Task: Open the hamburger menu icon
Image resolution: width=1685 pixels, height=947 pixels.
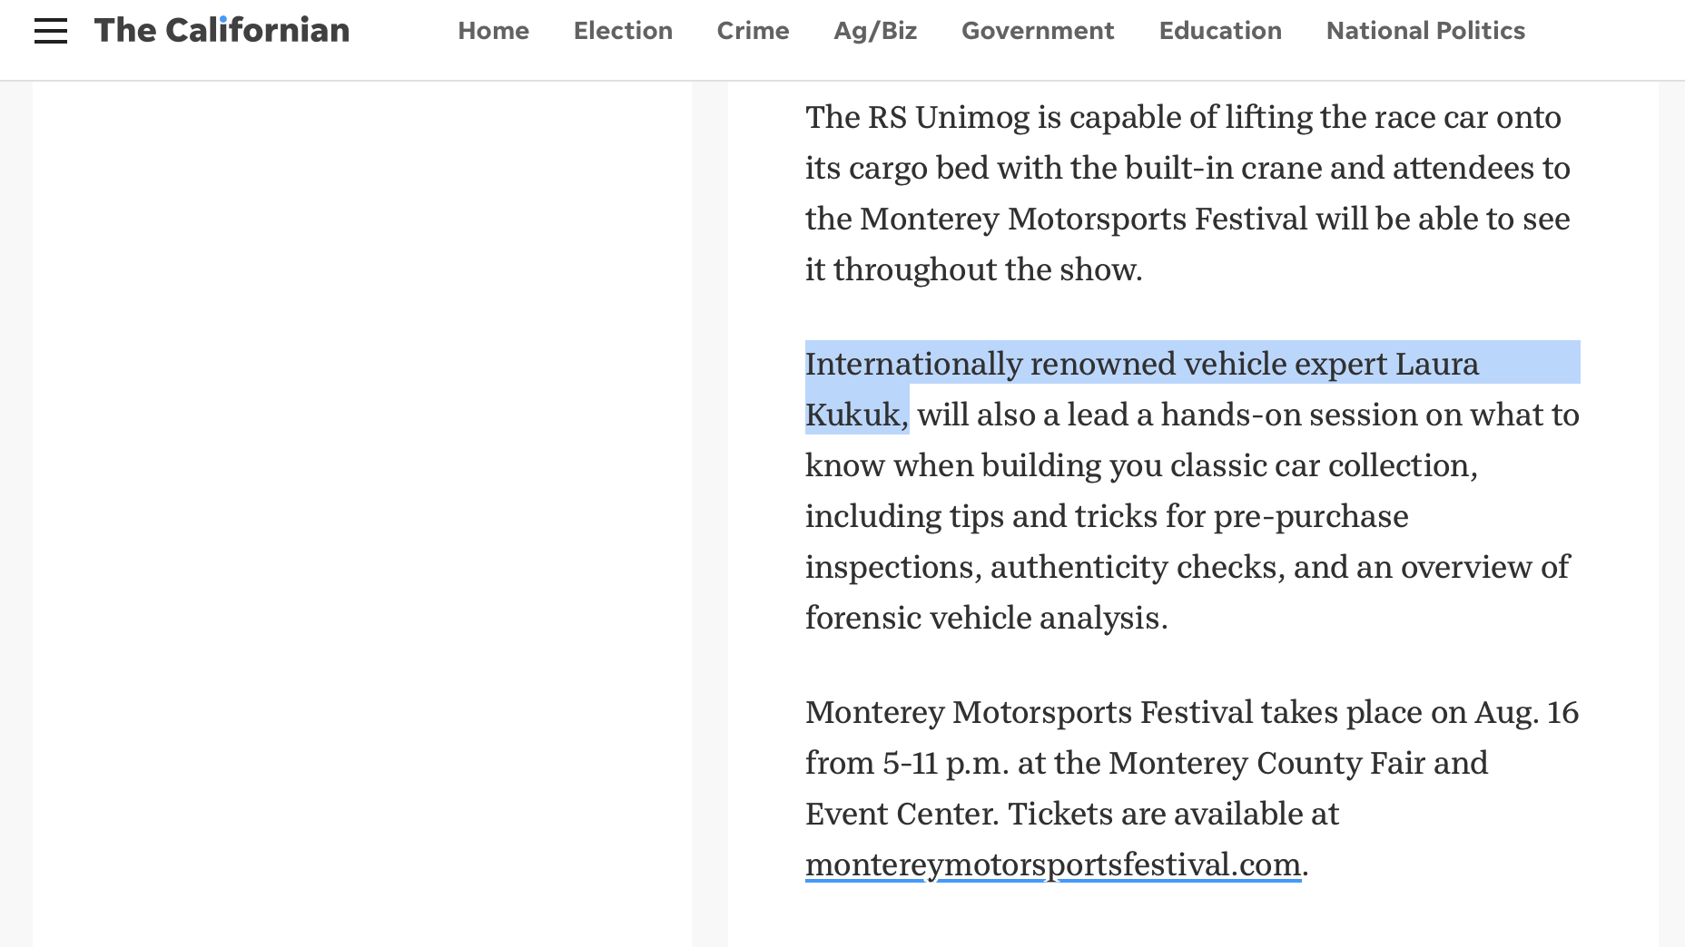Action: [51, 31]
